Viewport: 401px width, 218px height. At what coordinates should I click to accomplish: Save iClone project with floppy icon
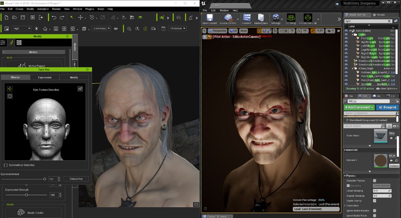(23, 18)
